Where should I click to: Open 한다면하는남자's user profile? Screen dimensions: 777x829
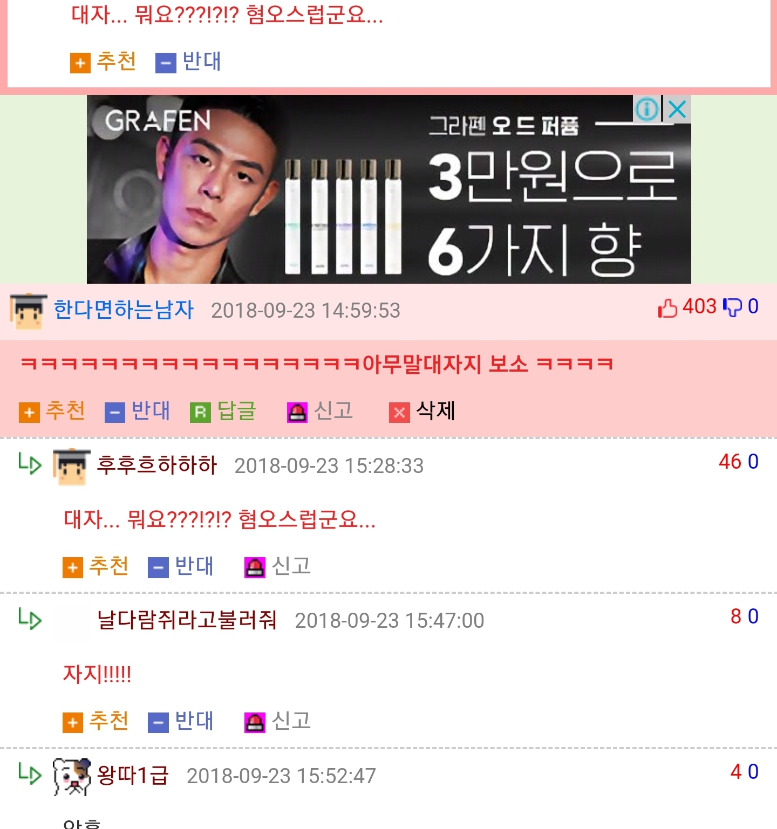[124, 310]
